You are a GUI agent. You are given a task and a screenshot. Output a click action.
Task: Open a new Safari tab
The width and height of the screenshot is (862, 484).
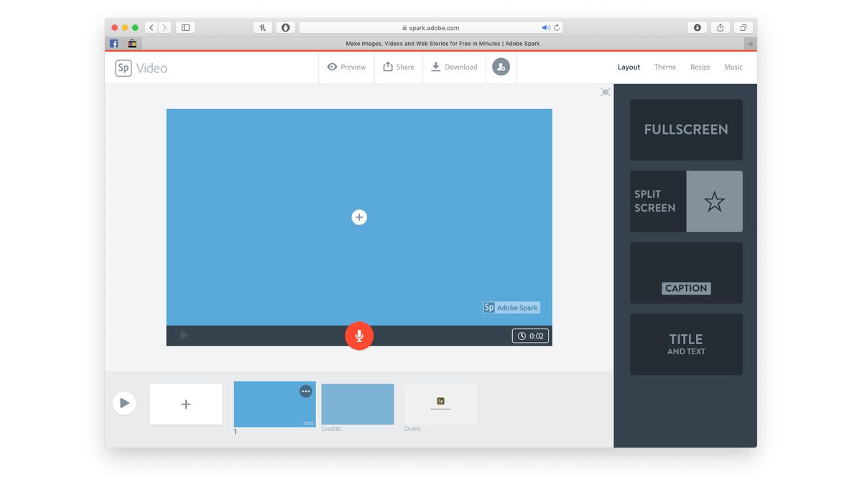(x=751, y=44)
